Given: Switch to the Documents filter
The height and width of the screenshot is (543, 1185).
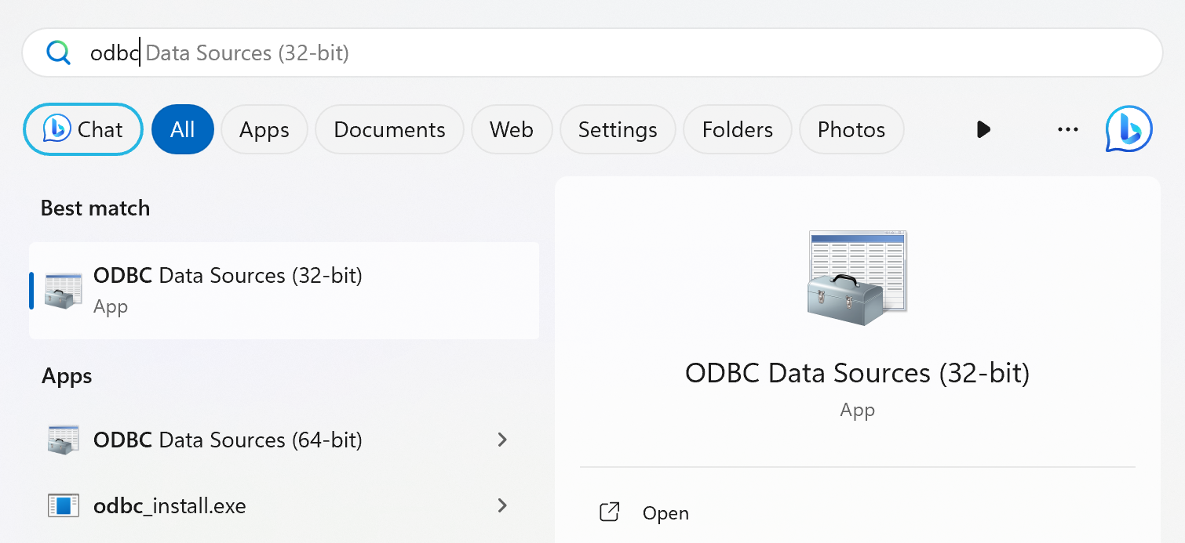Looking at the screenshot, I should pos(389,129).
